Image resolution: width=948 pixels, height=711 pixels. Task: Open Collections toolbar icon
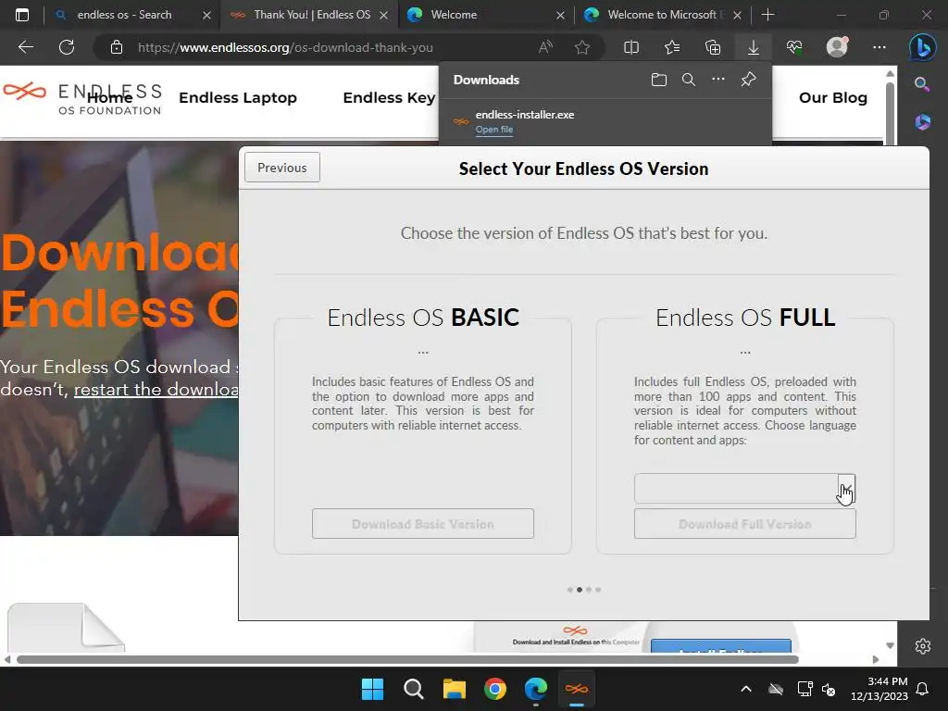pos(713,47)
